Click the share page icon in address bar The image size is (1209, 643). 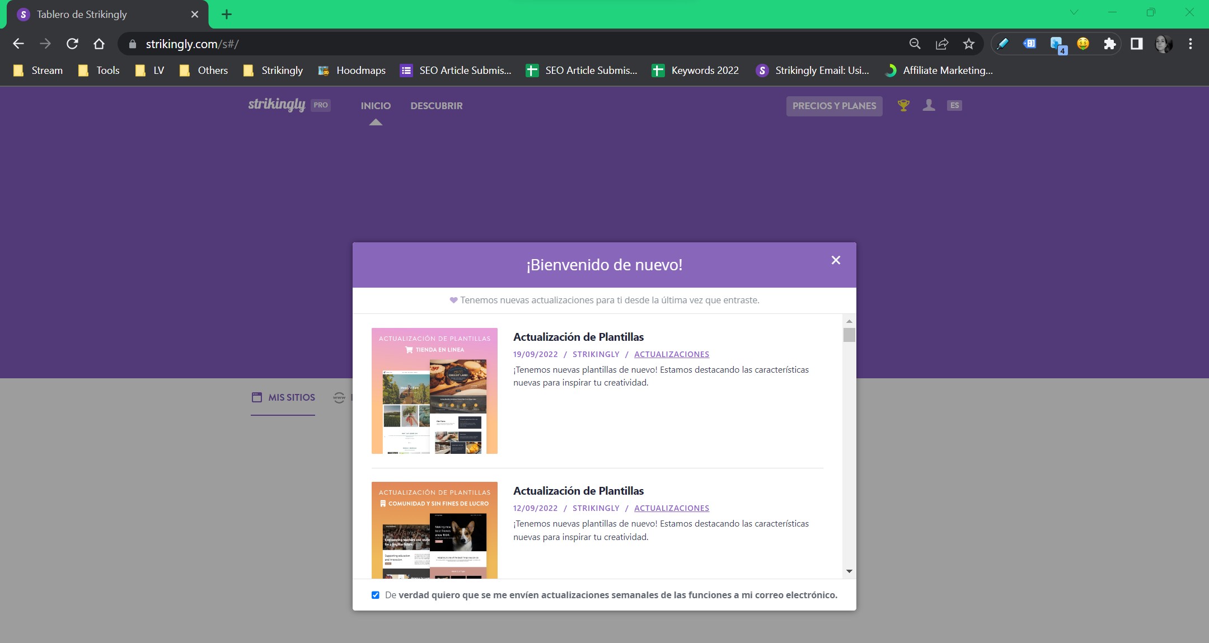coord(942,44)
